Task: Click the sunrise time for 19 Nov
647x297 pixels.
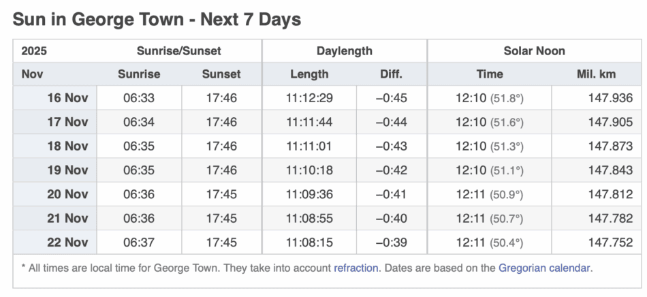Action: click(x=139, y=170)
